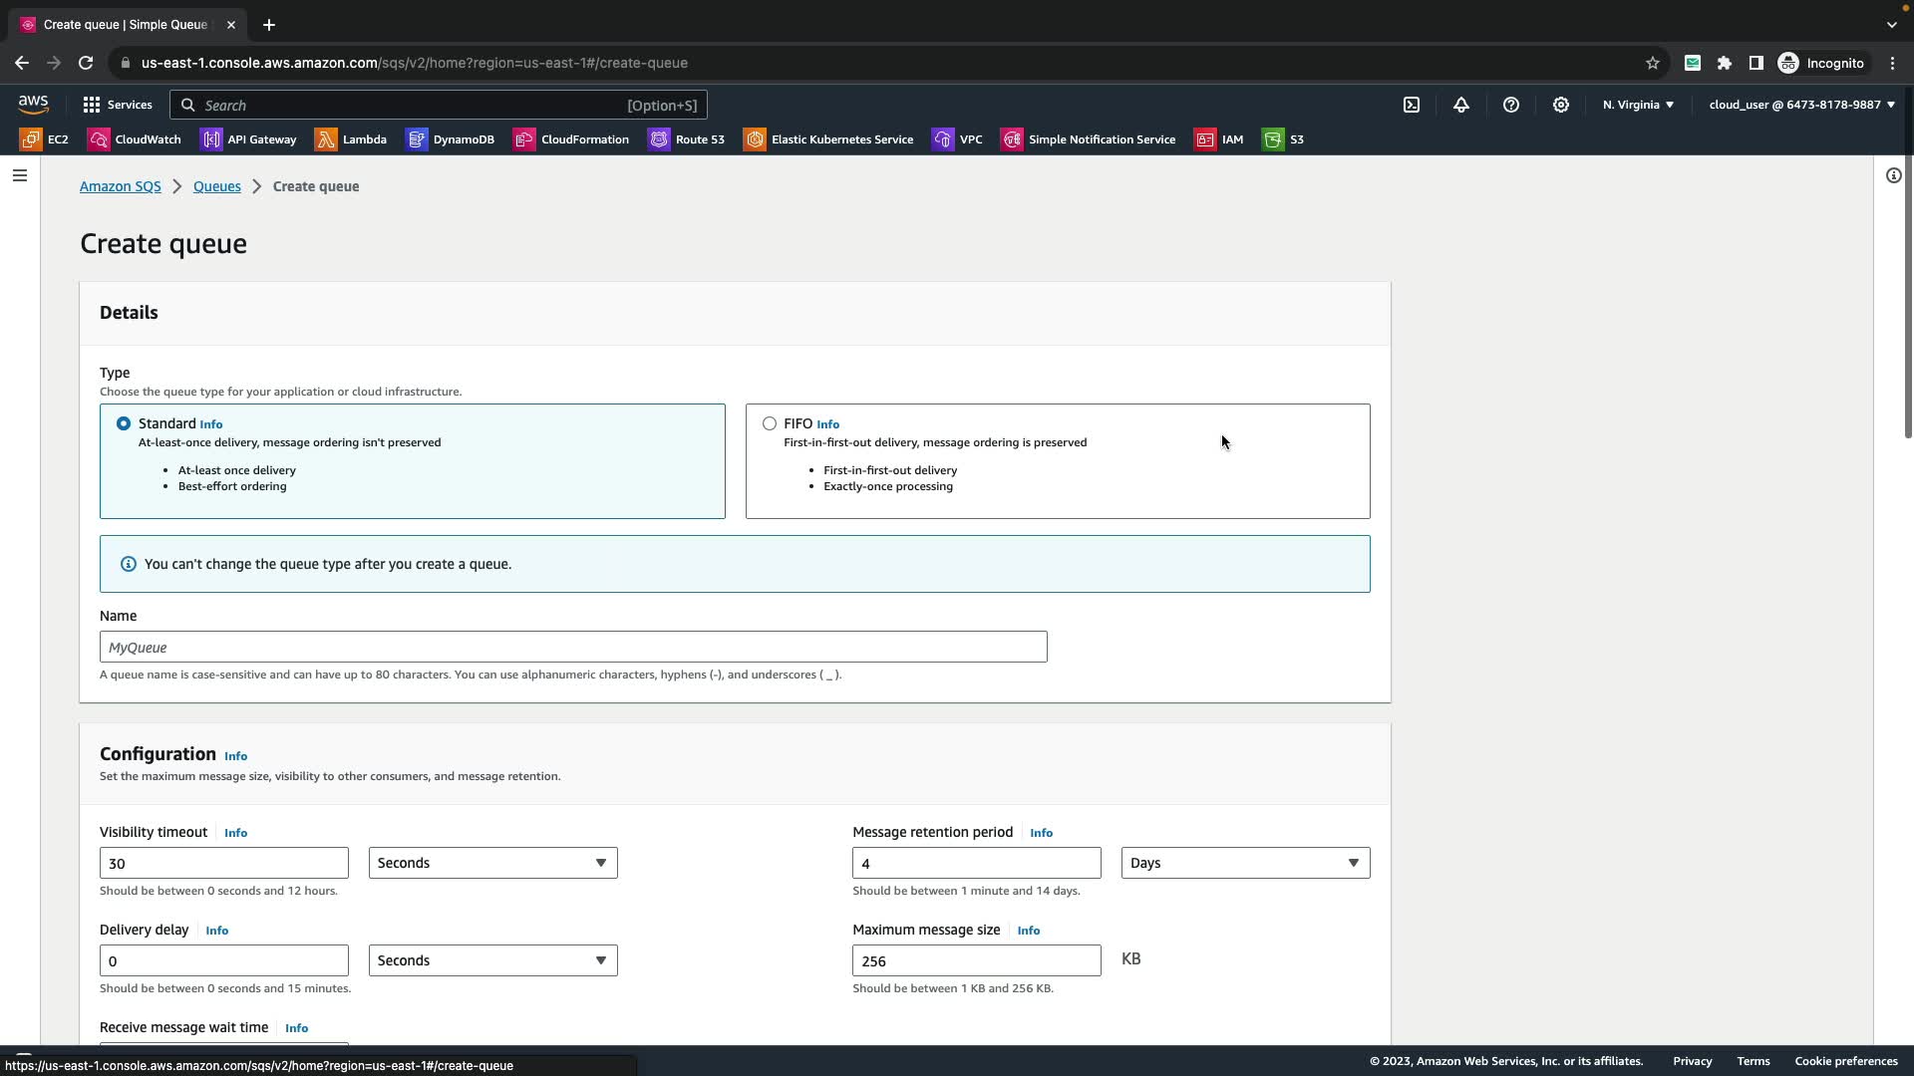This screenshot has height=1076, width=1914.
Task: Go to Queues breadcrumb link
Action: [216, 186]
